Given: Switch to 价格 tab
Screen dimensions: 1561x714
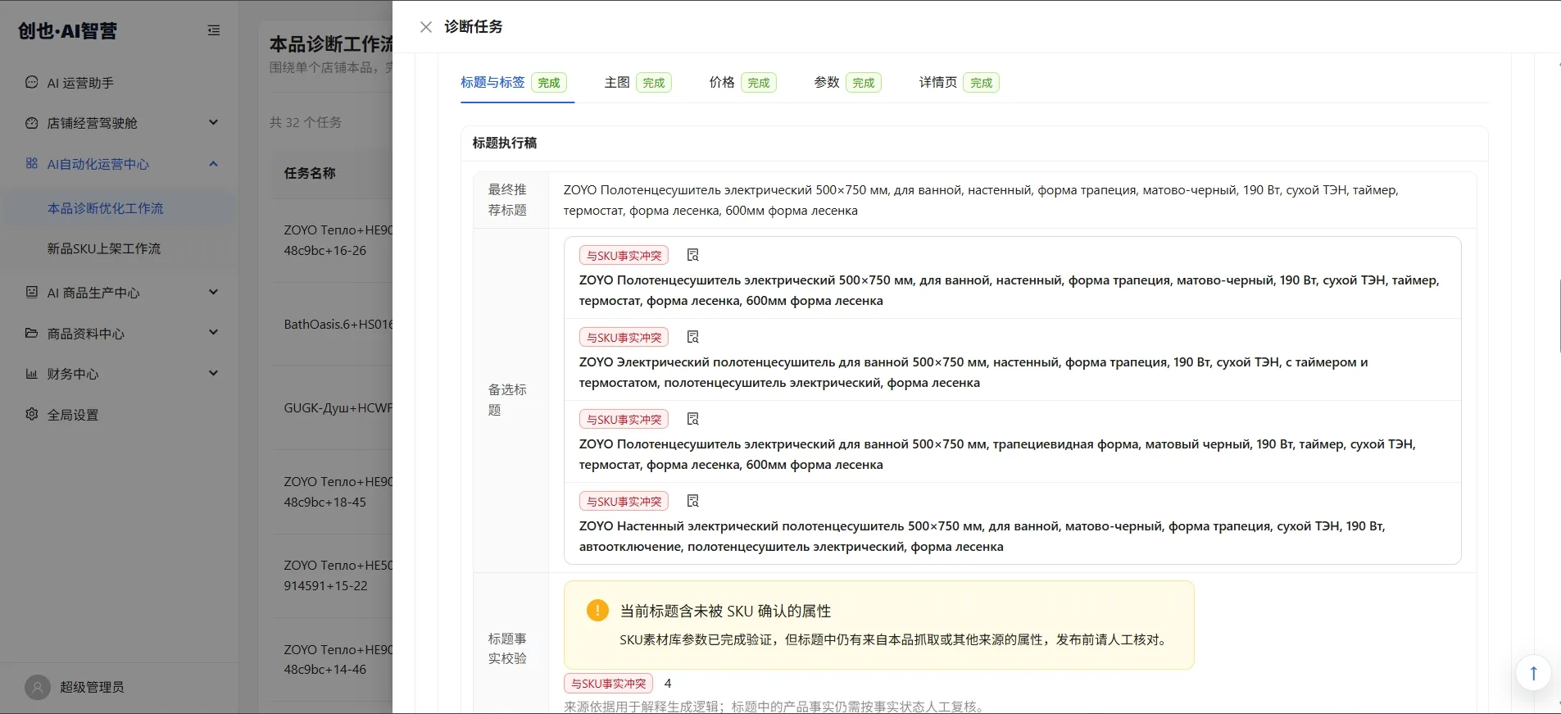Looking at the screenshot, I should [x=742, y=82].
